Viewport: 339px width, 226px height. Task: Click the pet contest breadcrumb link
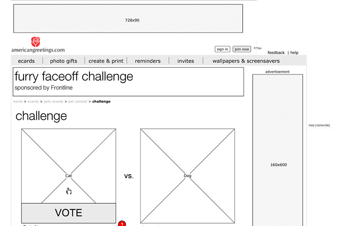(78, 101)
